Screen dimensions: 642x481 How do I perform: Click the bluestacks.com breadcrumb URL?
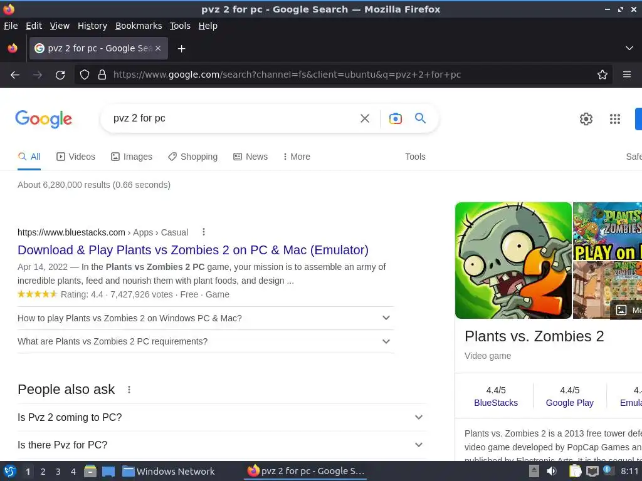pos(71,232)
